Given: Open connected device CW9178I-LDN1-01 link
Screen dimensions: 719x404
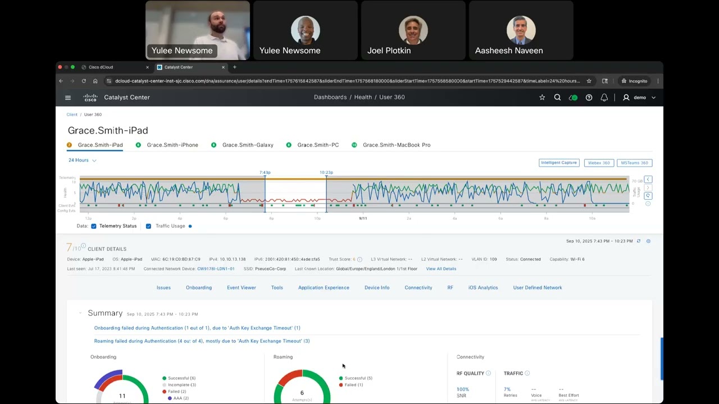Looking at the screenshot, I should [216, 269].
